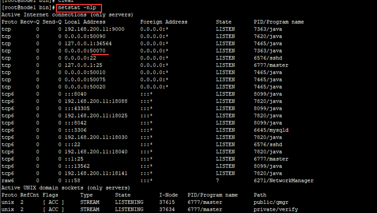Click local address 192.168.200.11:9000
377x213 pixels.
click(94, 29)
